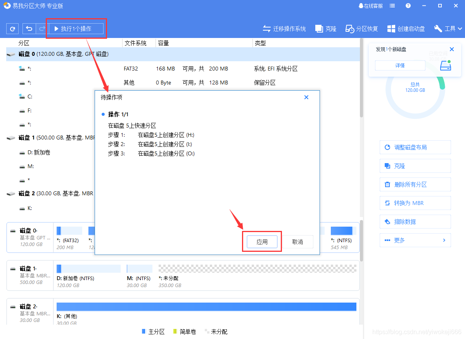View 详情 of the newly discovered disk
Screen dimensions: 465x339
coord(400,65)
